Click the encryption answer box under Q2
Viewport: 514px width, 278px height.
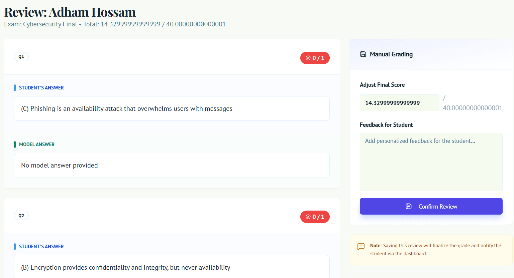(x=172, y=267)
